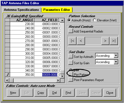Click the 00005.0000 field cell
This screenshot has height=103, width=124.
[46, 58]
